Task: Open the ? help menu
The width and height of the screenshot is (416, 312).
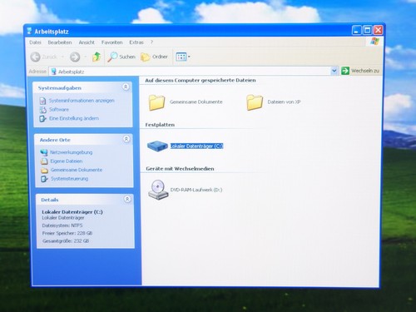Action: 151,42
